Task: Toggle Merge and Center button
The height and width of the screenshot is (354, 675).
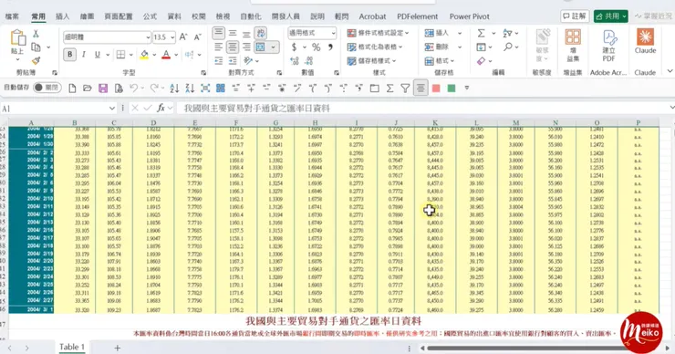Action: (261, 47)
